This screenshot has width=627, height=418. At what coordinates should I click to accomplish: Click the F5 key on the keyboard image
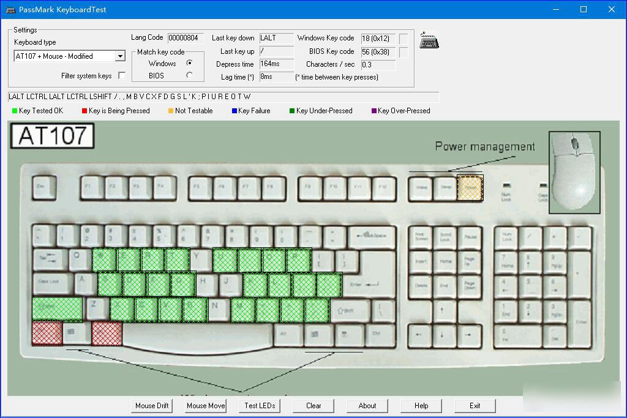[201, 188]
